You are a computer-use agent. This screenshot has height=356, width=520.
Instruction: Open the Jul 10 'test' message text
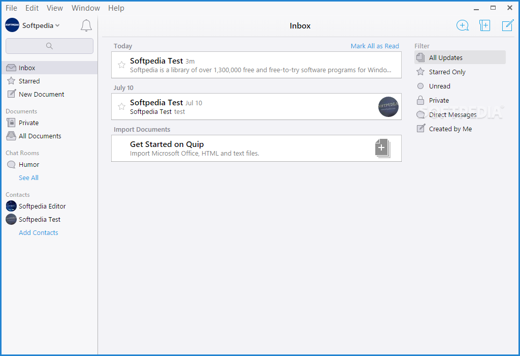[x=157, y=111]
